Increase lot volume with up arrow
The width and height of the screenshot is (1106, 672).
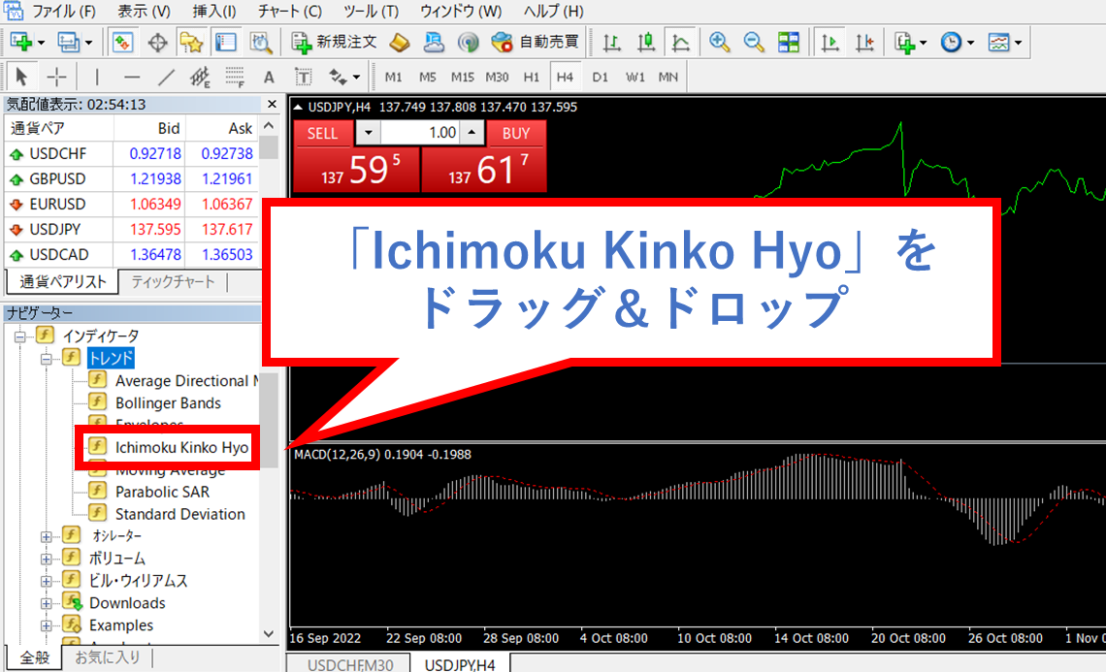click(472, 133)
